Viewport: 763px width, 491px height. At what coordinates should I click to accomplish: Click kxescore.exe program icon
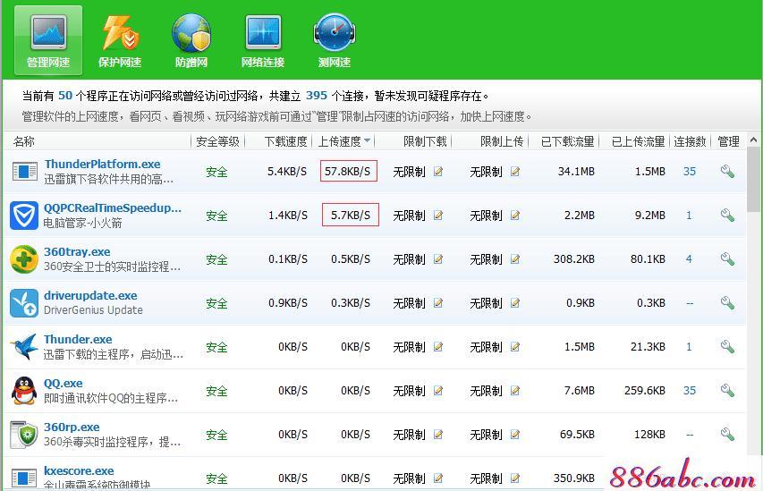[24, 478]
